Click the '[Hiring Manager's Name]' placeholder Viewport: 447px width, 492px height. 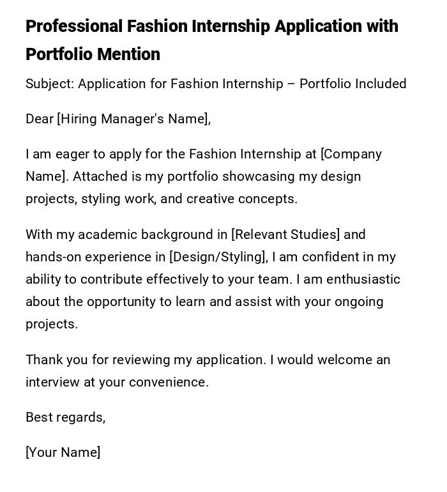click(x=133, y=119)
